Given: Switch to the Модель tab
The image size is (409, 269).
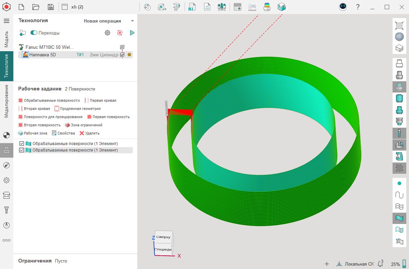Looking at the screenshot, I should 7,39.
